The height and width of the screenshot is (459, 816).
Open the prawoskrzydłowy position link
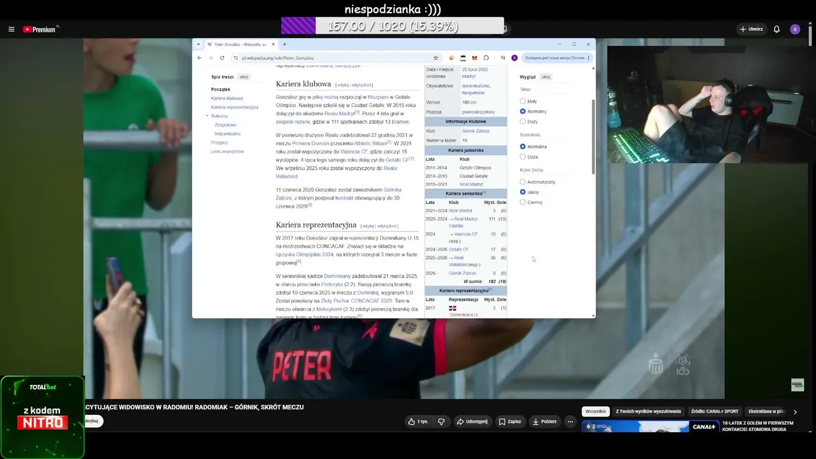pyautogui.click(x=478, y=112)
